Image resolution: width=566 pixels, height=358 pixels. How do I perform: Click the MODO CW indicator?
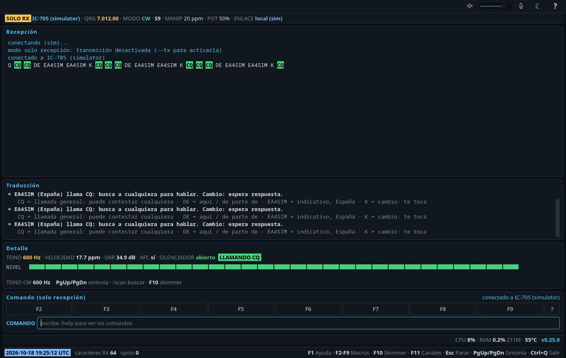pyautogui.click(x=137, y=18)
